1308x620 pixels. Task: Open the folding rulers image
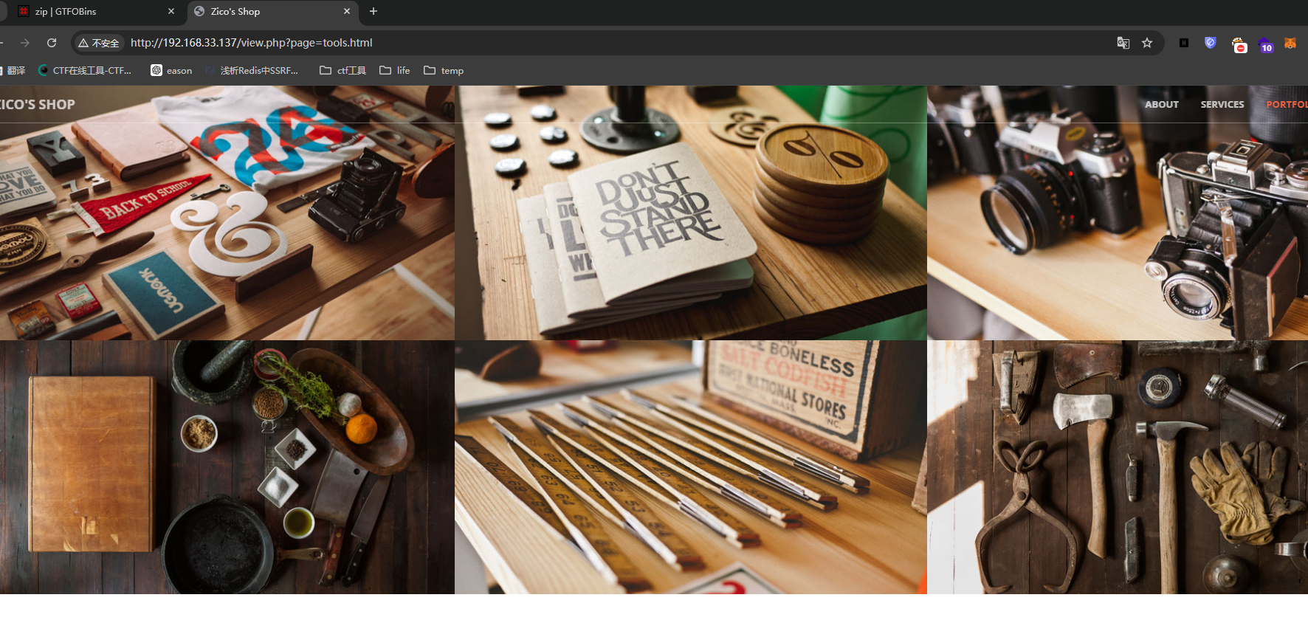(691, 467)
